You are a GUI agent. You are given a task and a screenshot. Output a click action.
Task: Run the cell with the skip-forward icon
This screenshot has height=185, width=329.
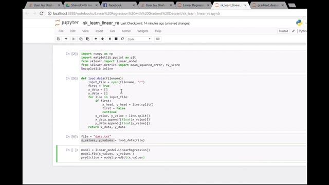coord(109,39)
